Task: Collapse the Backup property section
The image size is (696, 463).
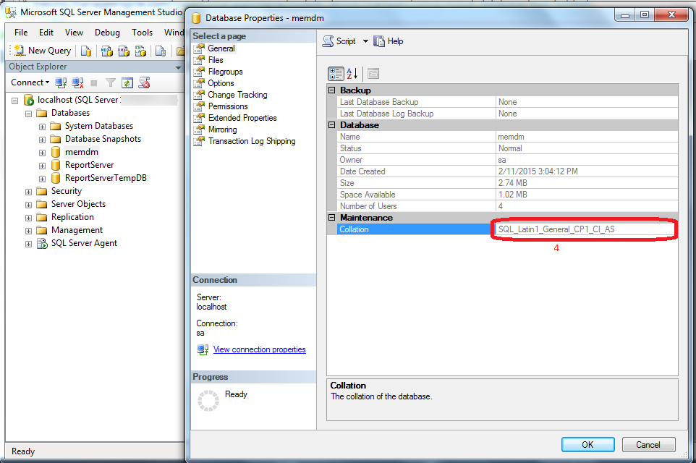Action: (332, 90)
